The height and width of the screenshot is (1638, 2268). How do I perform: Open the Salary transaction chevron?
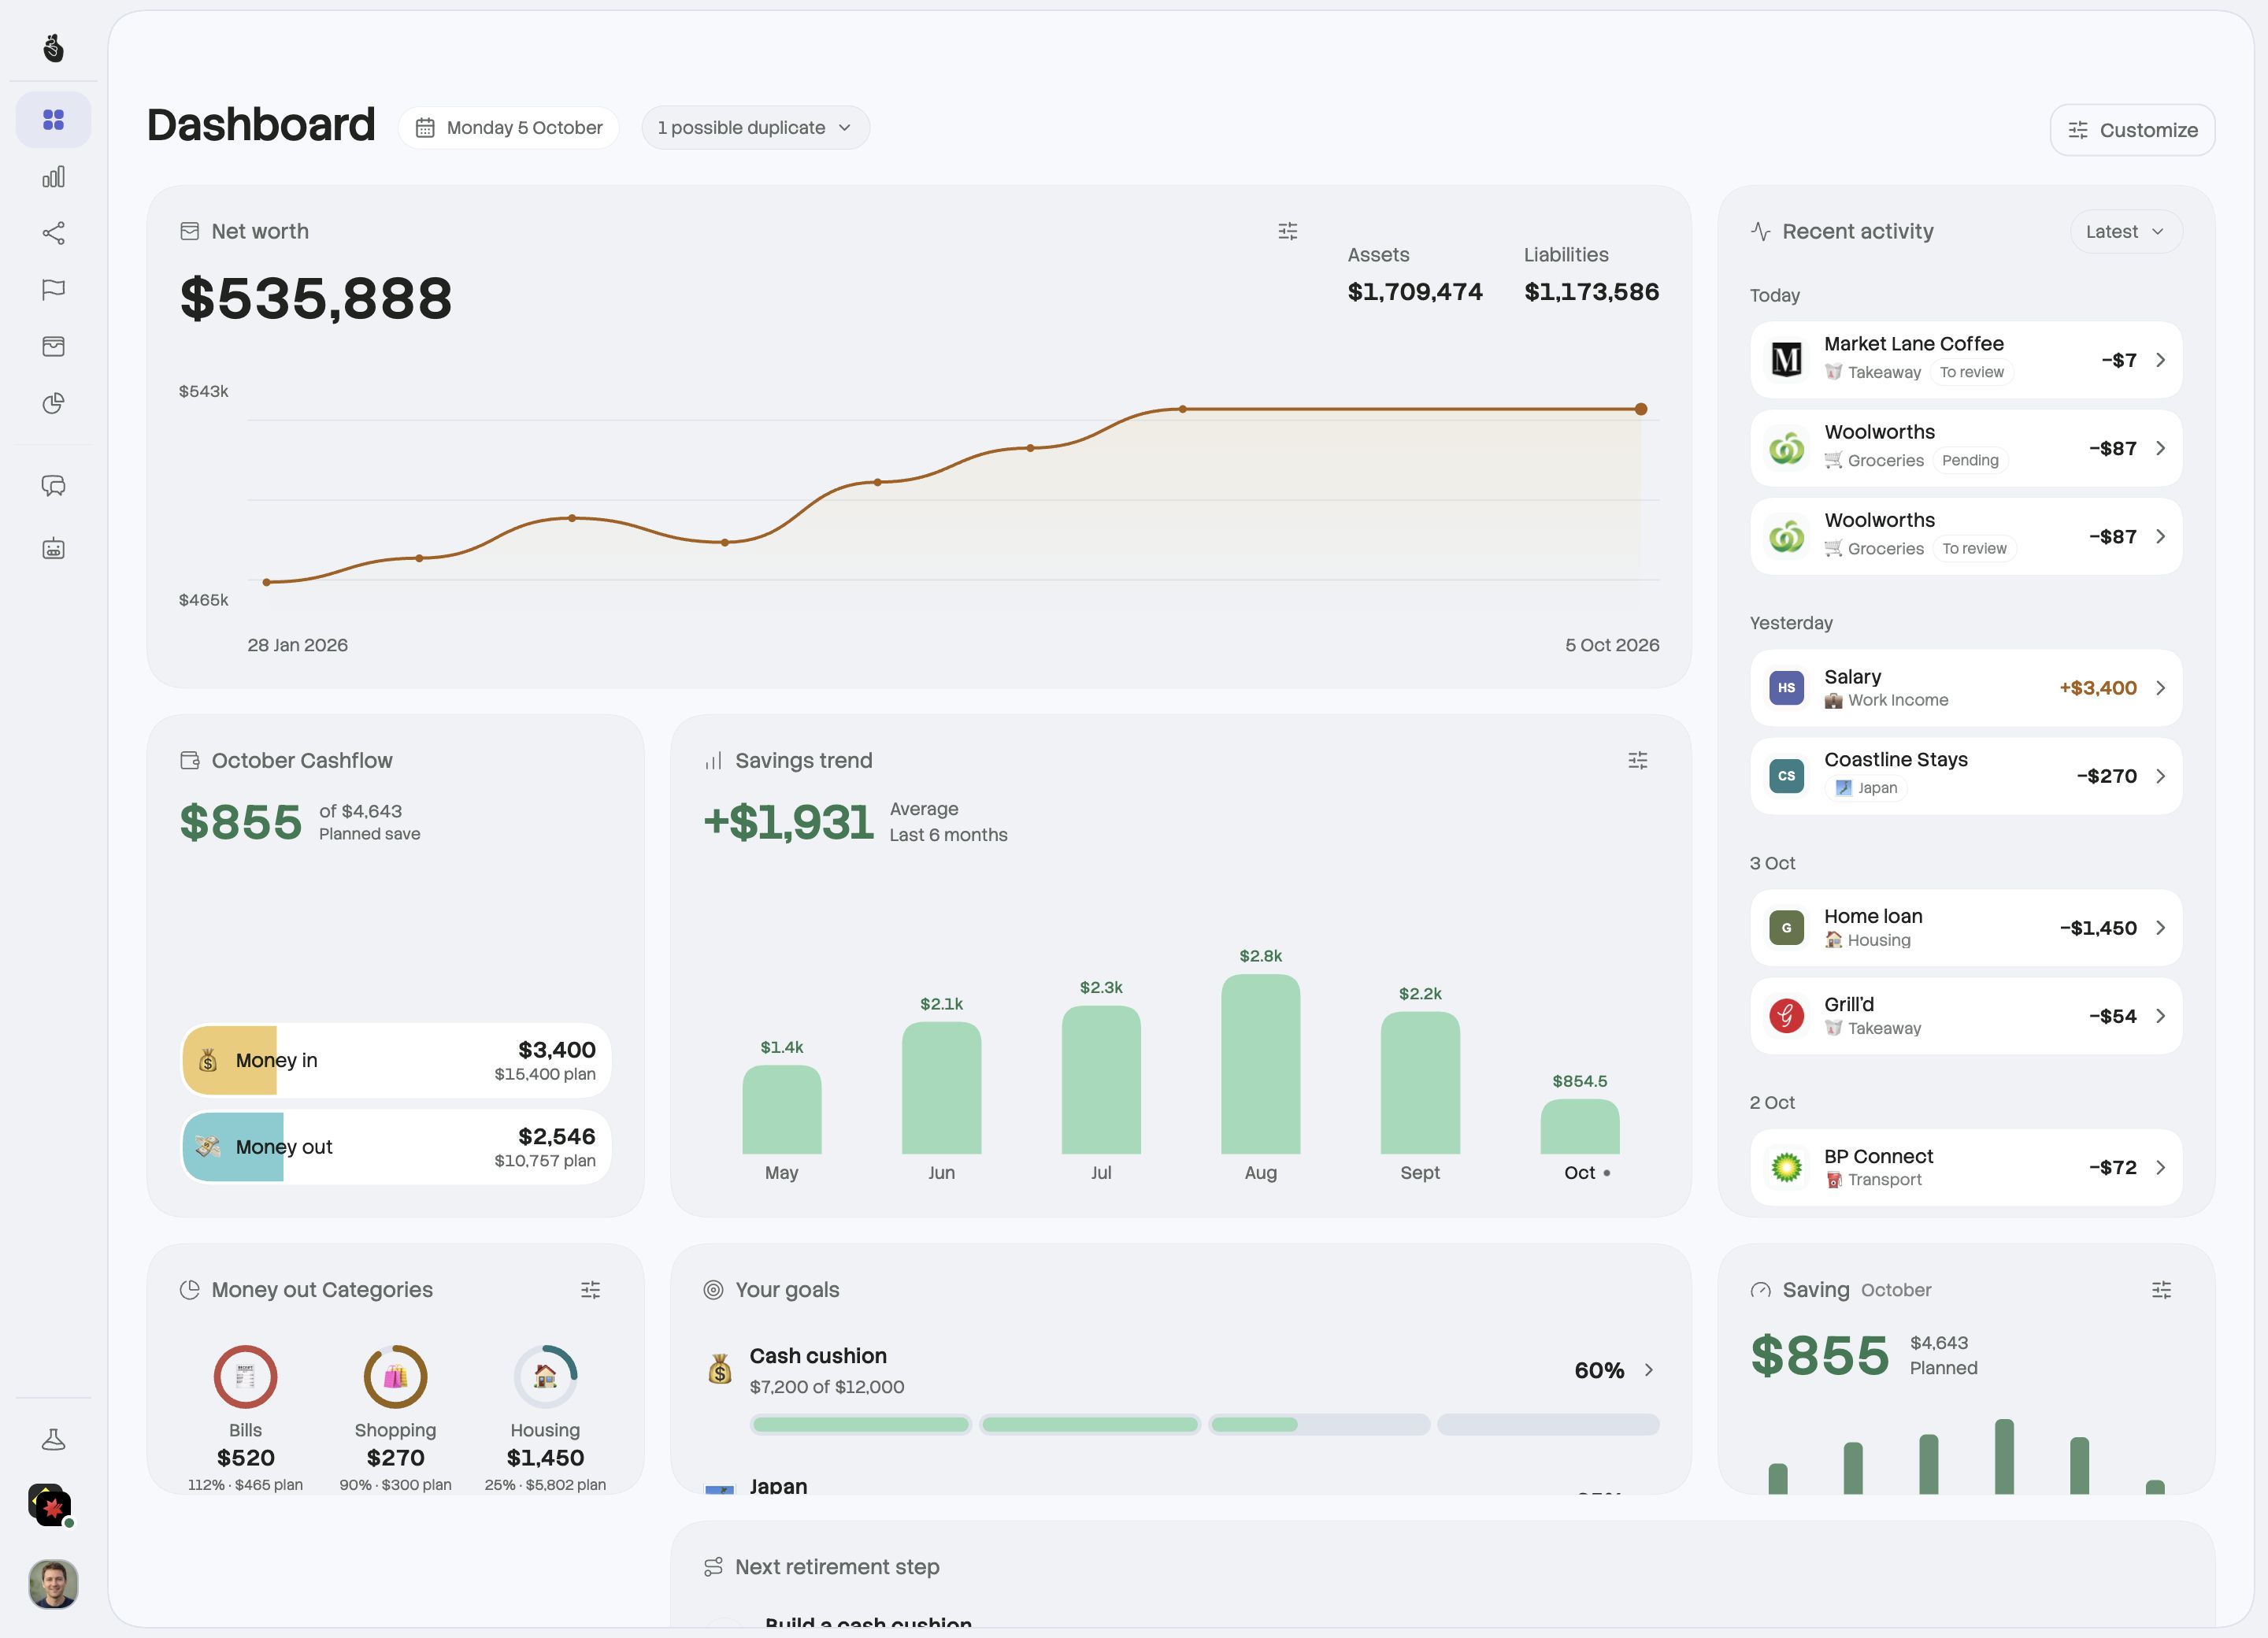coord(2160,688)
